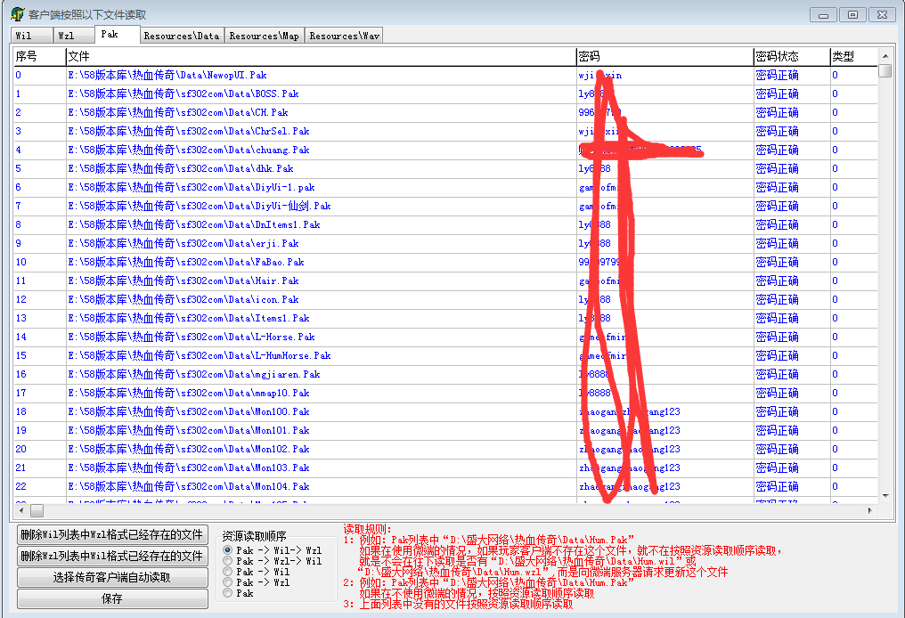Screen dimensions: 905x618
Task: Select radio option Pak -> Wzl-> Wil
Action: 228,561
